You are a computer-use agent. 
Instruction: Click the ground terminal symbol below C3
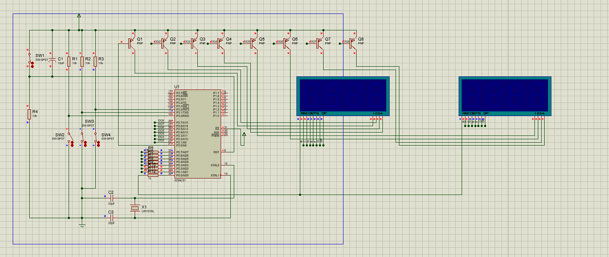pos(82,226)
